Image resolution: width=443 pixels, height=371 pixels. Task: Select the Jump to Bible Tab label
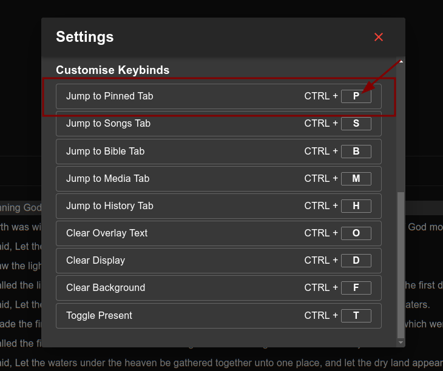click(105, 152)
